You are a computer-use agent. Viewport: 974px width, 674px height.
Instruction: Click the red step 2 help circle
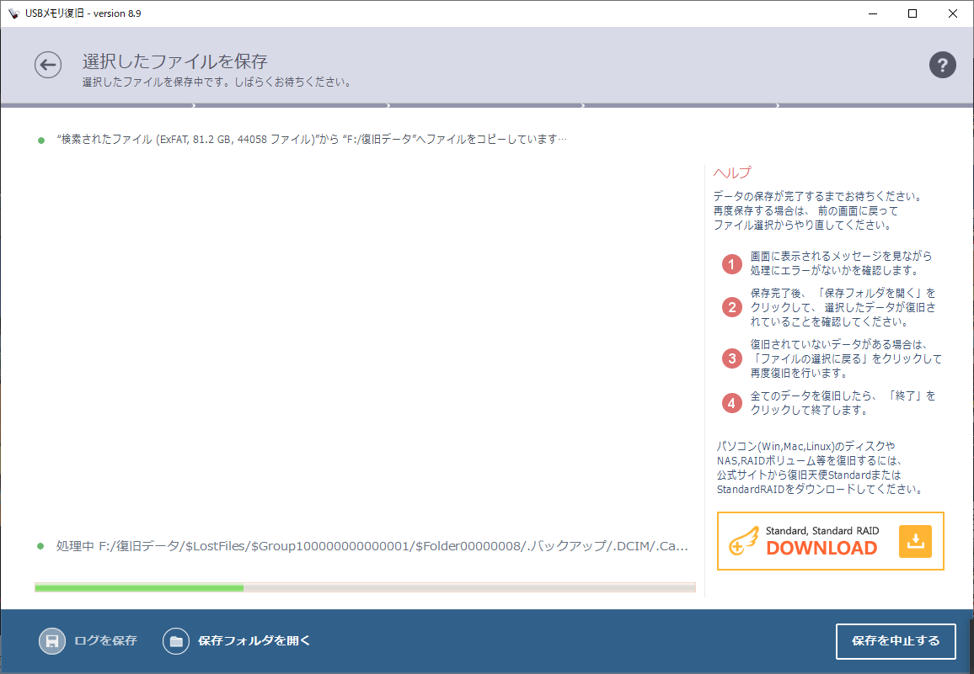(x=731, y=307)
